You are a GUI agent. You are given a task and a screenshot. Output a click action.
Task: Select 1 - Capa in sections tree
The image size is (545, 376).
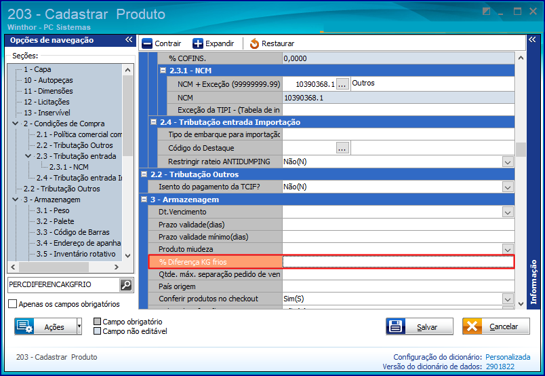[x=37, y=69]
